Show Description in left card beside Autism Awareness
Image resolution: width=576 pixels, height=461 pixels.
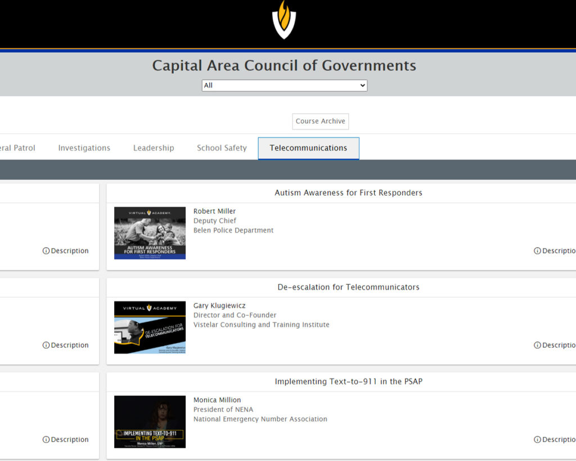(x=66, y=250)
